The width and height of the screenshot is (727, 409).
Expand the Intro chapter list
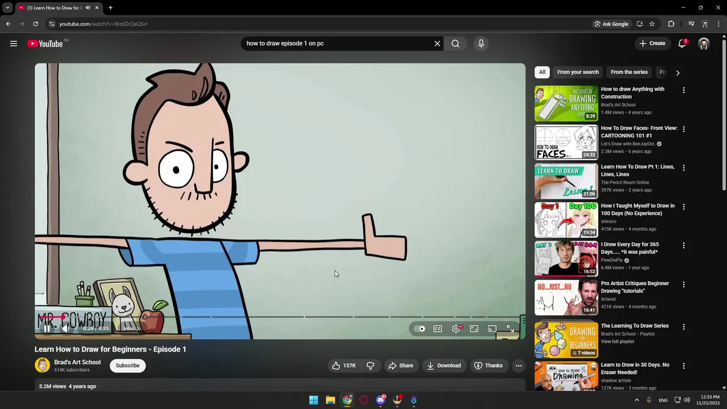coord(131,328)
